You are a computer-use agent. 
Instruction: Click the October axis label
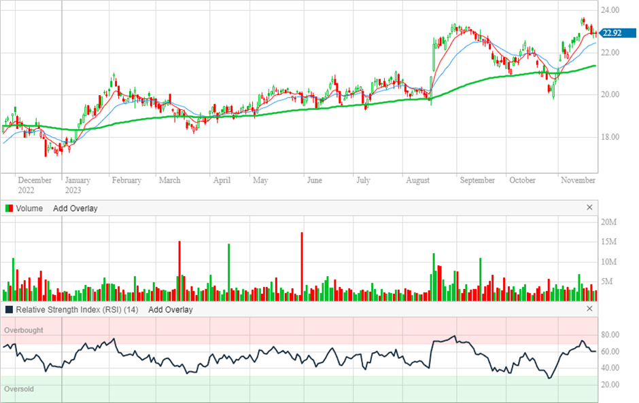click(x=522, y=180)
